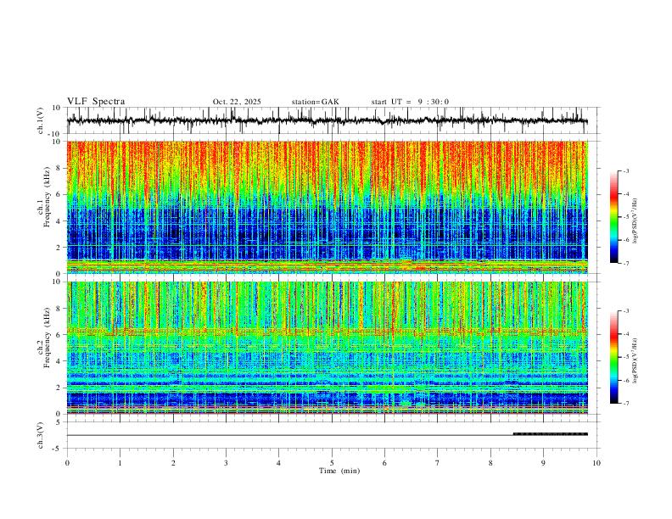Click the ch.2 "Frequency (kHz)" axis label

[47, 338]
